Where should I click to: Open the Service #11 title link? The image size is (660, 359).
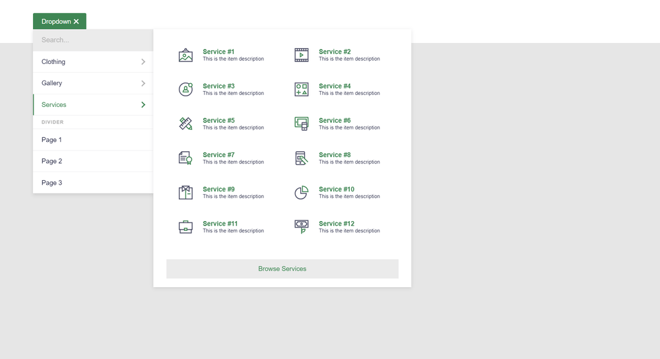pyautogui.click(x=220, y=224)
